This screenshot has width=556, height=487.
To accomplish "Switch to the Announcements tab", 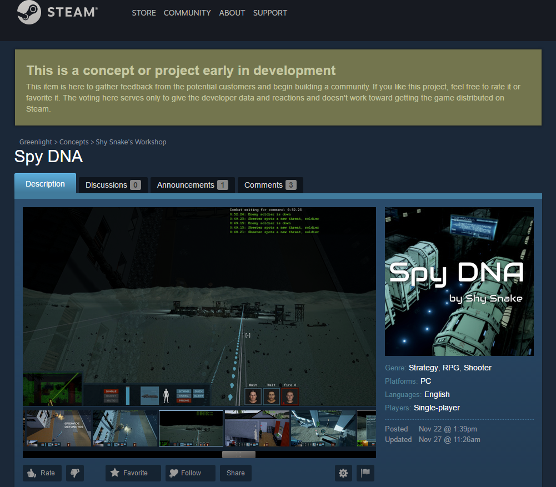I will [x=192, y=185].
